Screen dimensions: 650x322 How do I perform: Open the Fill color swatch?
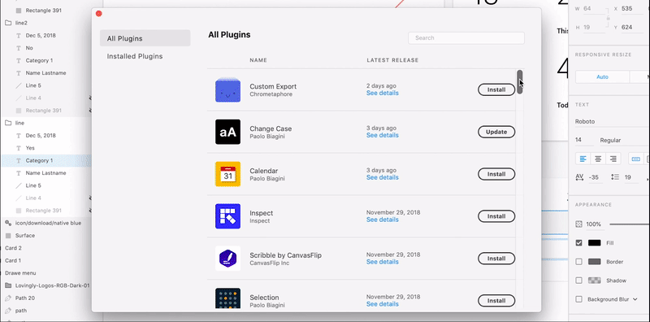595,243
